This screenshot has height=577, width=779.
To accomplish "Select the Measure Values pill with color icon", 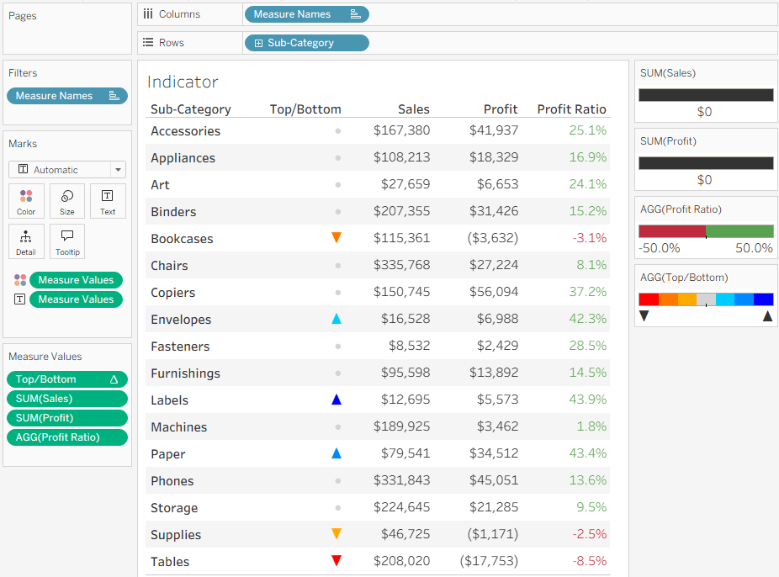I will click(76, 280).
